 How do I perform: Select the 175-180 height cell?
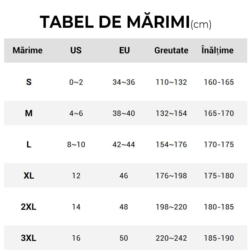(219, 175)
